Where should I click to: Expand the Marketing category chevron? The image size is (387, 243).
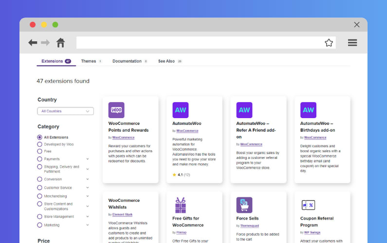click(88, 225)
